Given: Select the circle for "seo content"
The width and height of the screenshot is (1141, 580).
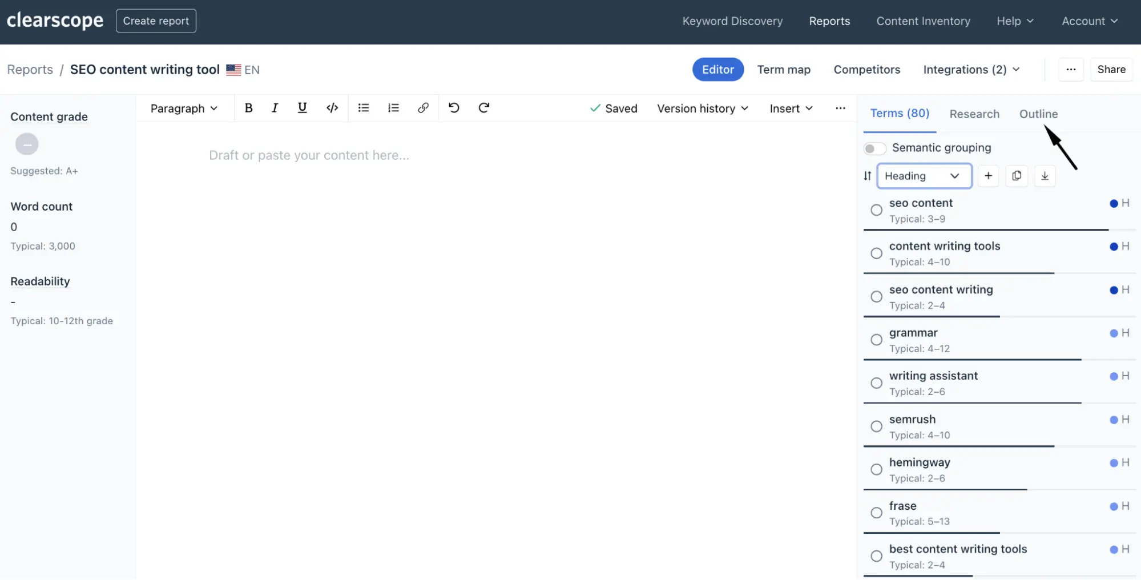Looking at the screenshot, I should 876,210.
